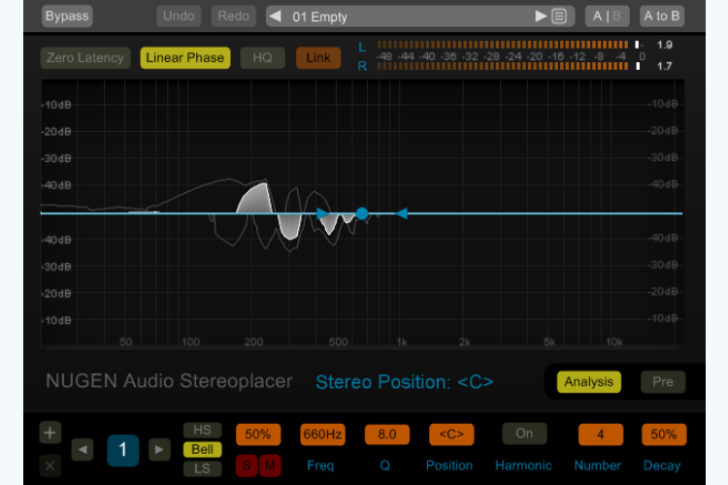This screenshot has width=728, height=485.
Task: Click the right-pointing blue Q handle
Action: click(x=322, y=213)
